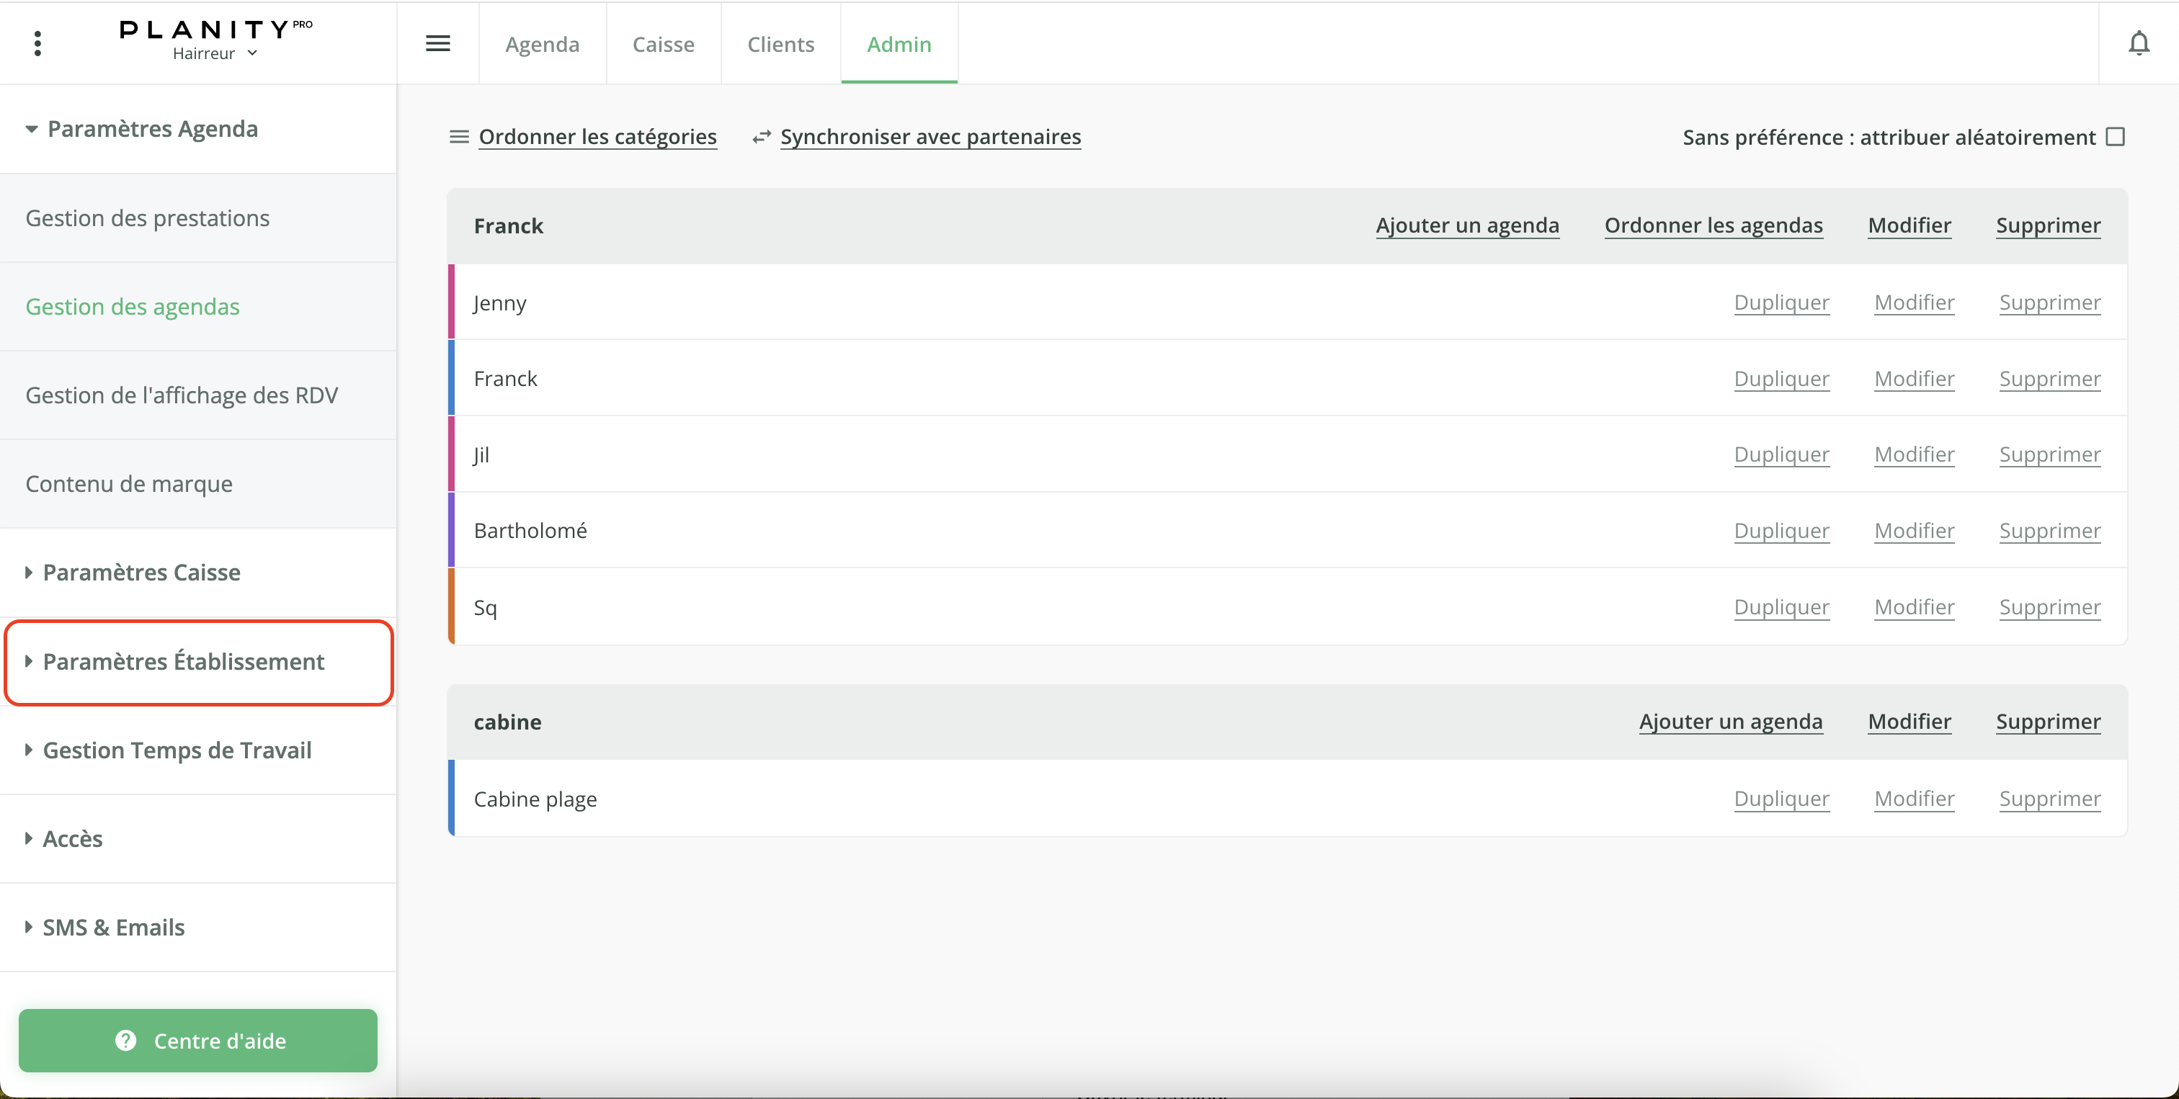The height and width of the screenshot is (1099, 2179).
Task: Expand SMS & Emails section
Action: [x=113, y=928]
